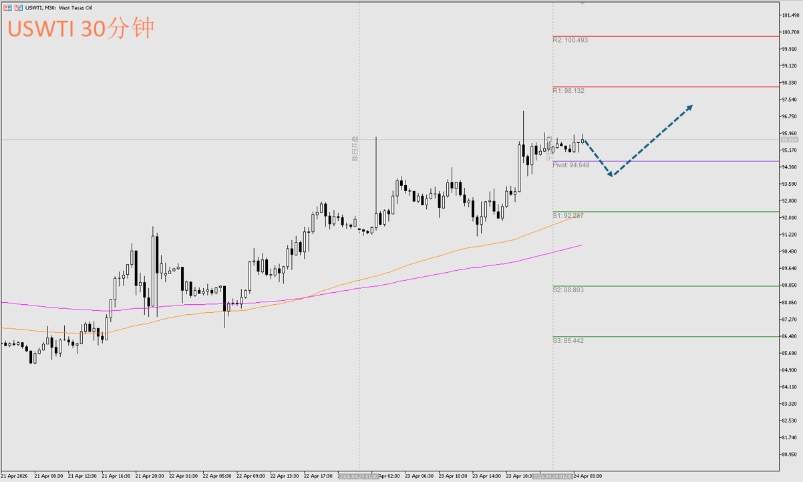The image size is (803, 482).
Task: Select the S1 support level label
Action: (x=568, y=215)
